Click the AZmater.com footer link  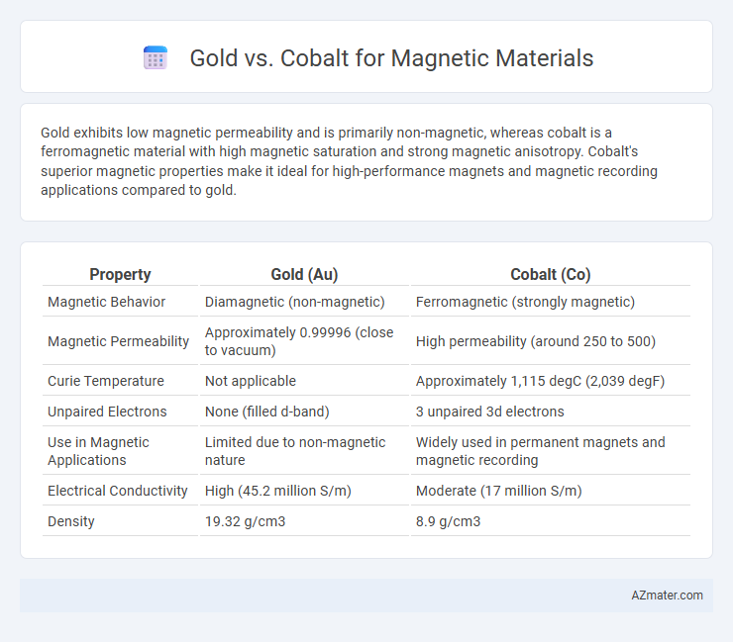[x=667, y=596]
